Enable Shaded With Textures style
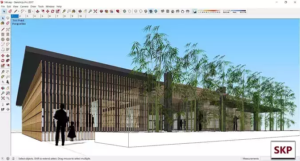Image resolution: width=300 pixels, height=161 pixels. [x=151, y=11]
